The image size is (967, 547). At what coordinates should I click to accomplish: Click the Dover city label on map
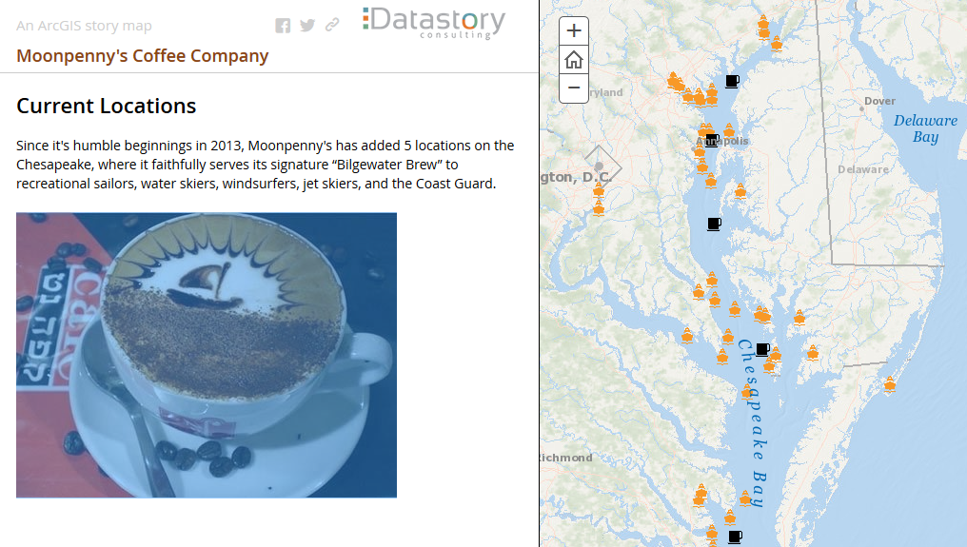click(x=880, y=101)
